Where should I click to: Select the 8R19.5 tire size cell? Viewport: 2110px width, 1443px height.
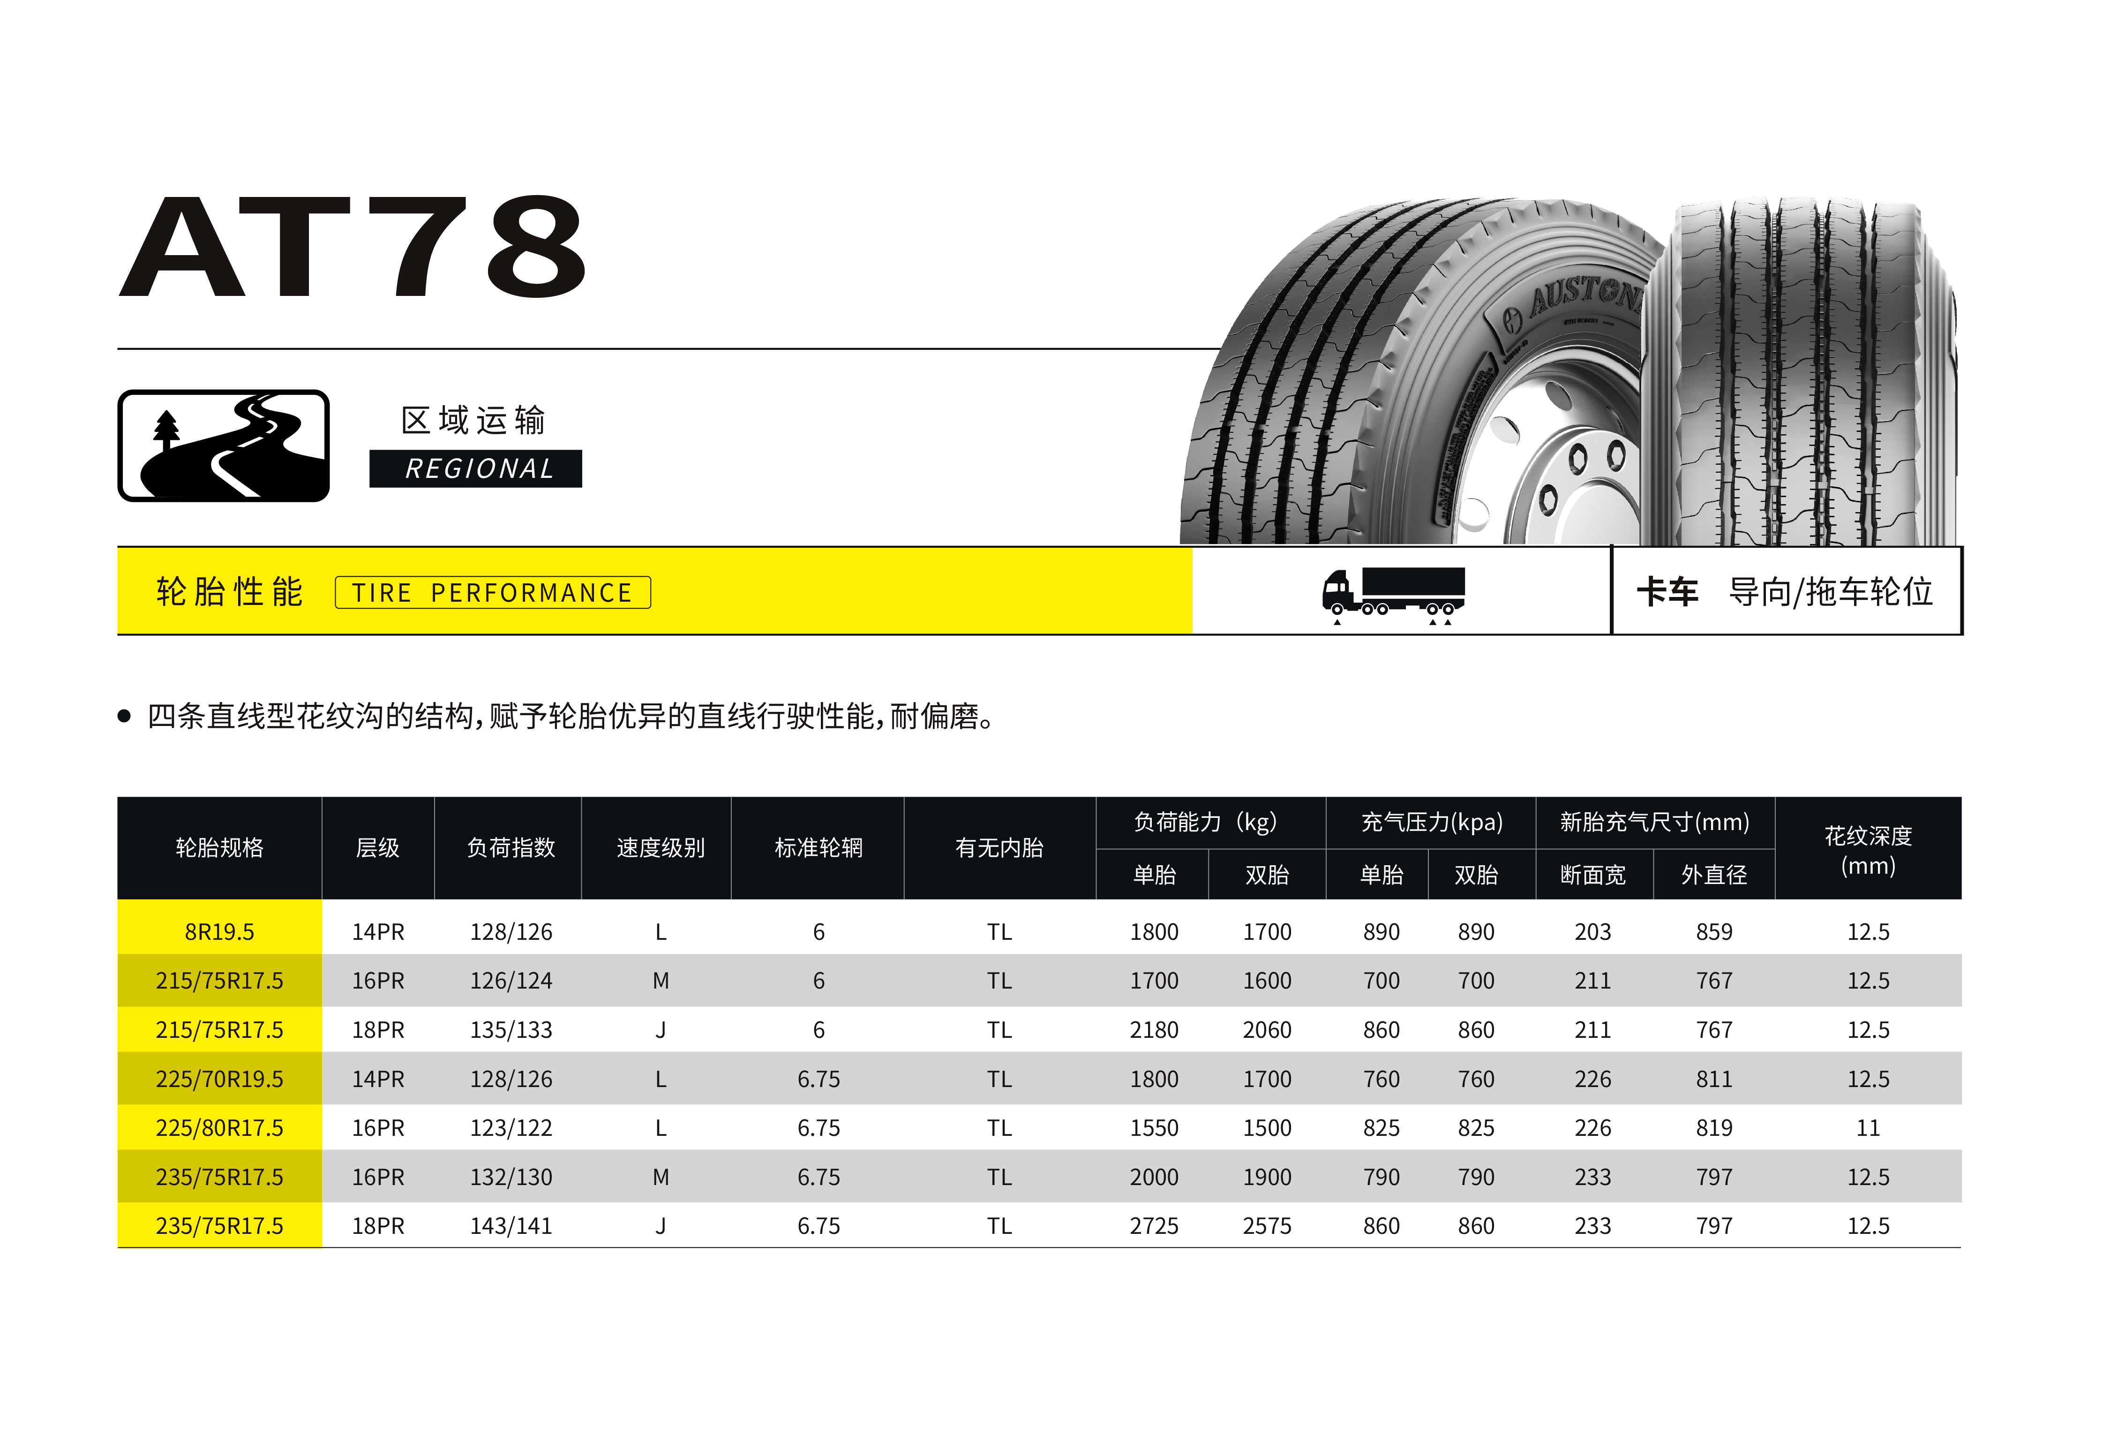pyautogui.click(x=219, y=932)
